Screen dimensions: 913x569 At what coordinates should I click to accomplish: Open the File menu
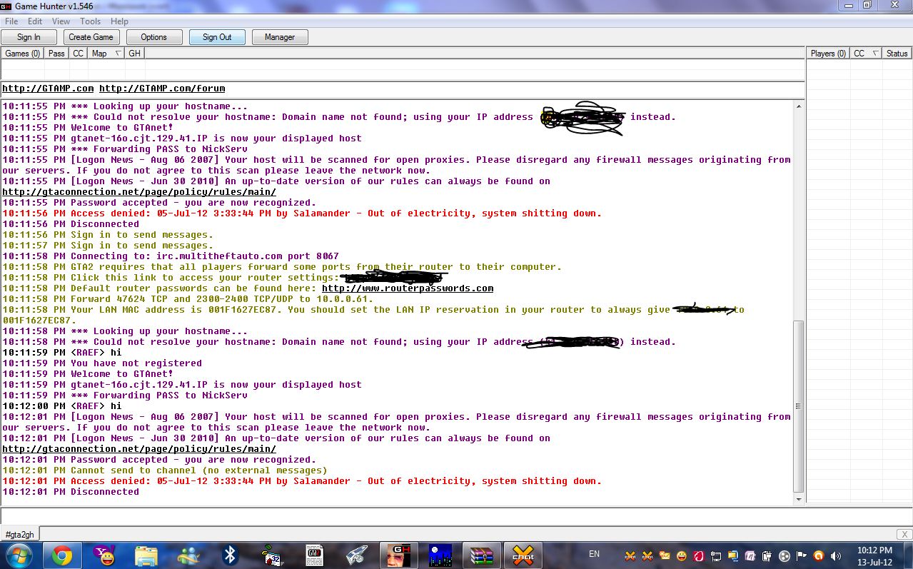point(11,21)
